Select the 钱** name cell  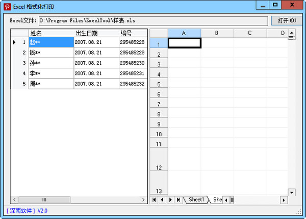[51, 53]
